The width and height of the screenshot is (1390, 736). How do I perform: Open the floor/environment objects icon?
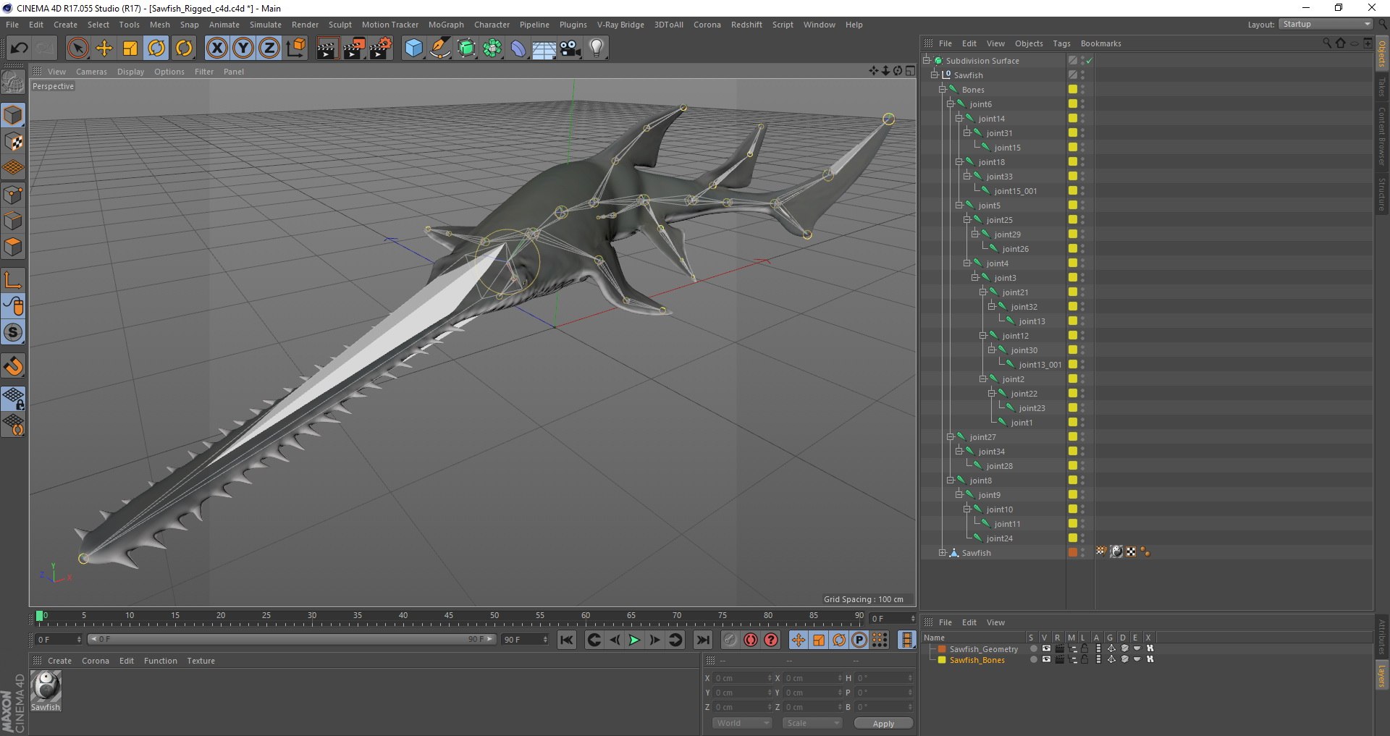pos(544,48)
